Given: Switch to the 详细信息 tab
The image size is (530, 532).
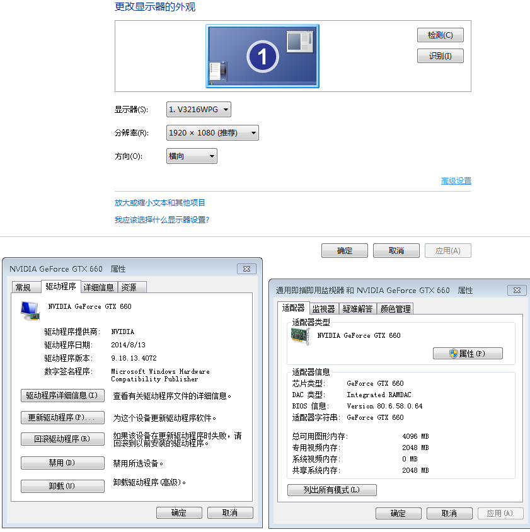Looking at the screenshot, I should [x=99, y=287].
